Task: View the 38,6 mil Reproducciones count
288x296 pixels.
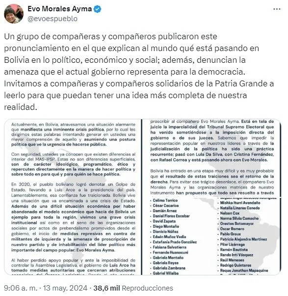Action: pos(133,288)
